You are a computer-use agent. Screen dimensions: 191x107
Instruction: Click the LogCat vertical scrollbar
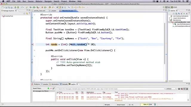(x=188, y=100)
